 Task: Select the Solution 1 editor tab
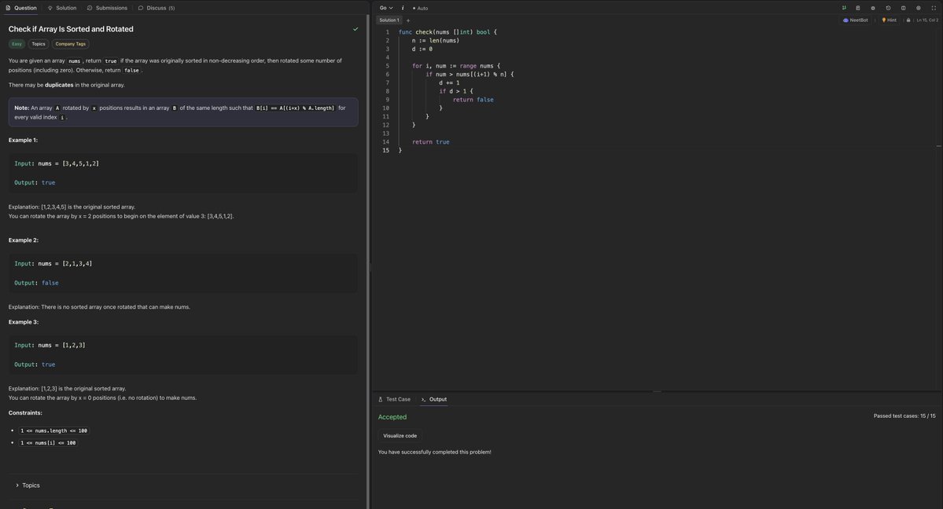(389, 20)
